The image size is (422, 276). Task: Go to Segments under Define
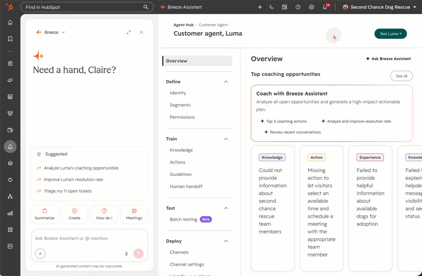(180, 105)
